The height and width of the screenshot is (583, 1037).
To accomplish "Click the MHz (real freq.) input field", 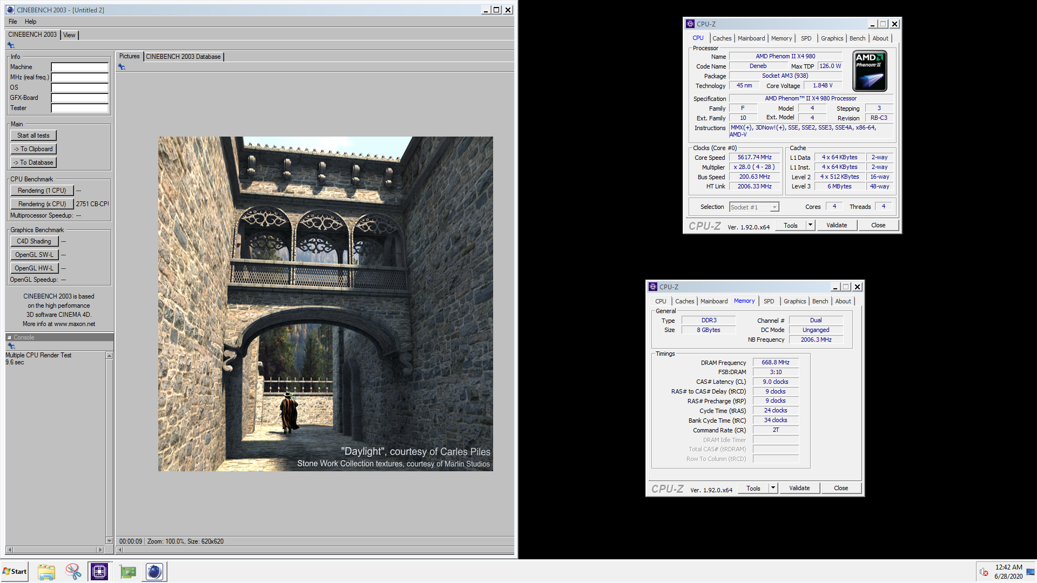I will point(80,77).
